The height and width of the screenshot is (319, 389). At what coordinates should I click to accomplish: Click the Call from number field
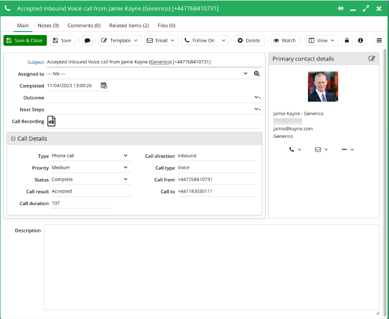[x=217, y=179]
